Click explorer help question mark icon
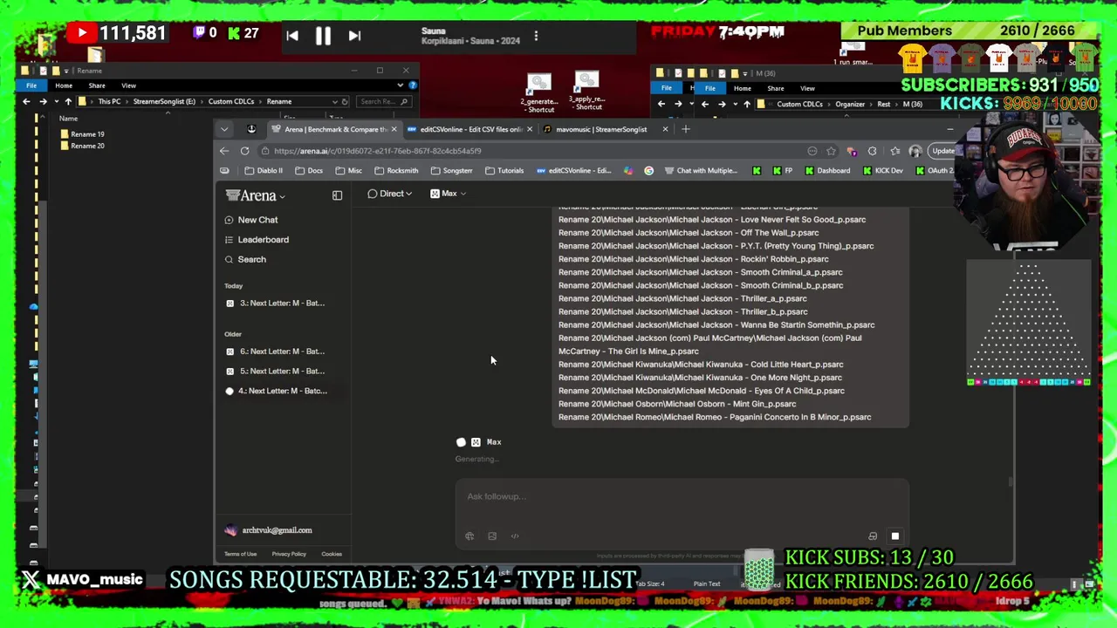The width and height of the screenshot is (1117, 628). tap(412, 85)
